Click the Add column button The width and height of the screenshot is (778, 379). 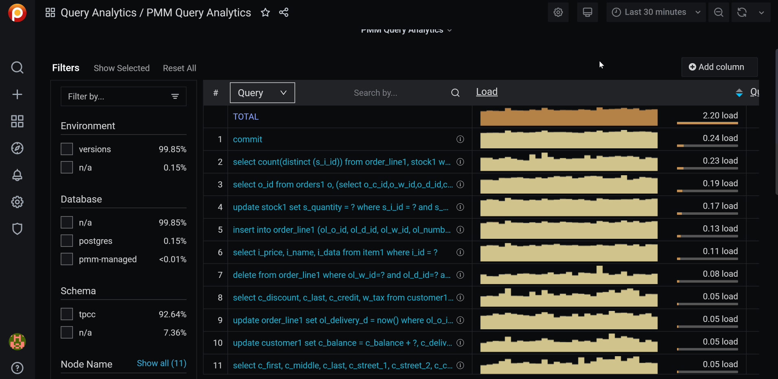point(719,67)
